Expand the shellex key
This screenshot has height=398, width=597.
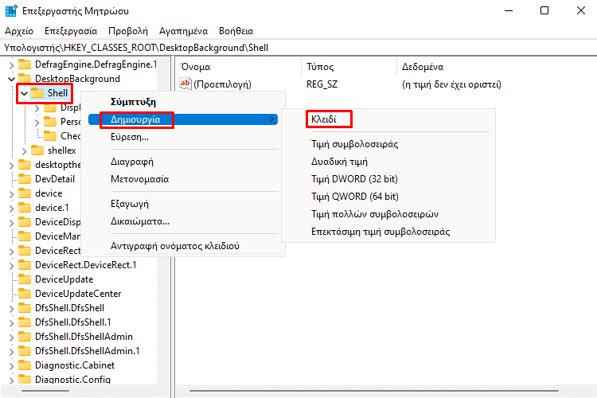24,150
